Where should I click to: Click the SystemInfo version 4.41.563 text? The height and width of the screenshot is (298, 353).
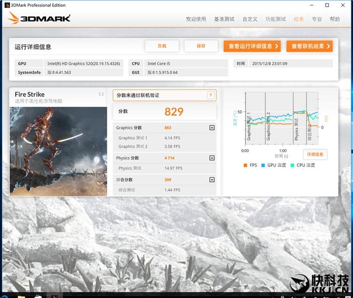click(59, 73)
